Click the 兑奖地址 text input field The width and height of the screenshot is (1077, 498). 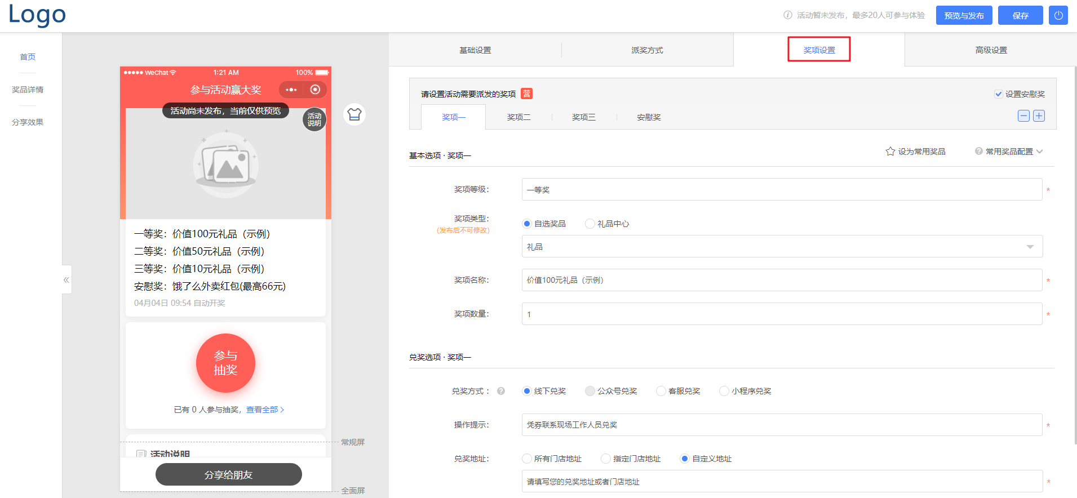pyautogui.click(x=782, y=481)
